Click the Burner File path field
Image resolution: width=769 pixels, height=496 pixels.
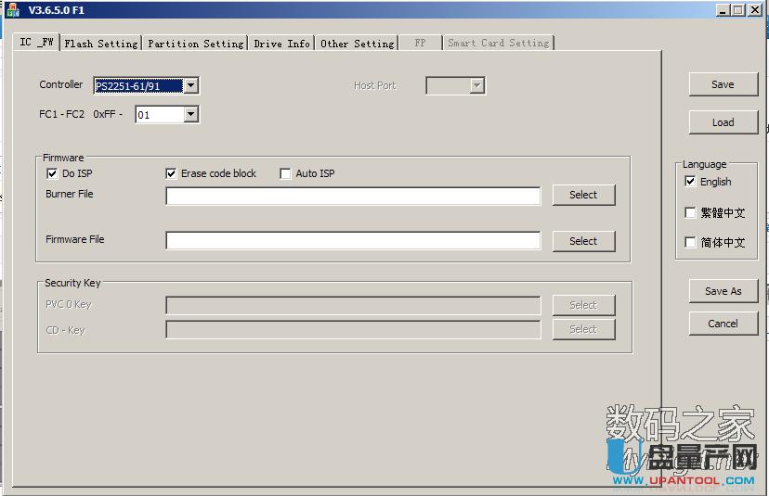(x=353, y=196)
